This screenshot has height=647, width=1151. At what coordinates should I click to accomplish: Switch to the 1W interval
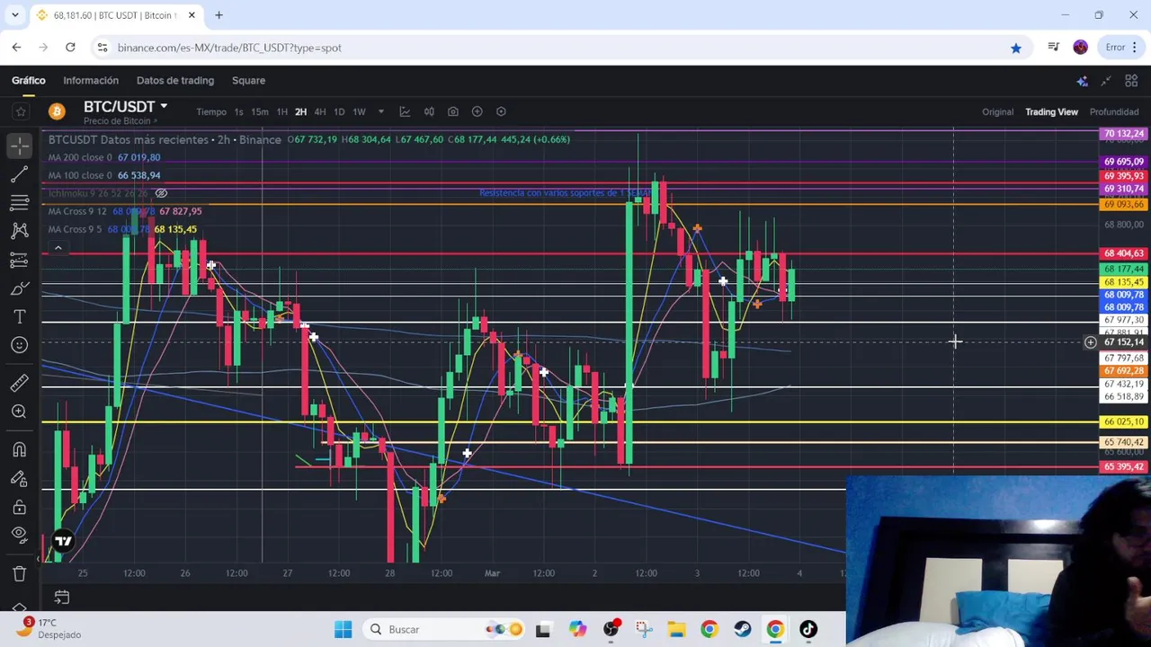[359, 112]
